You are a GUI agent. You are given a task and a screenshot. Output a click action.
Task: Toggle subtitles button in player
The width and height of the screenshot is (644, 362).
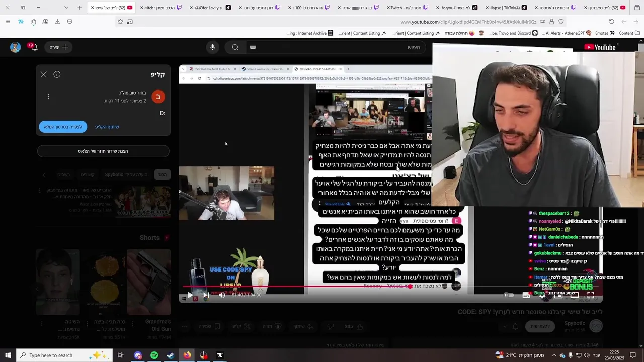(x=526, y=295)
